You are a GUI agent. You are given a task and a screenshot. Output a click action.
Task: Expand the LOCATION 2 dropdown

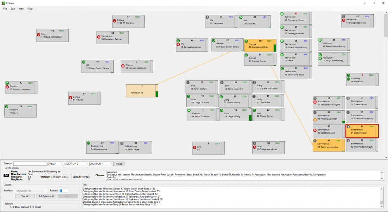tap(76, 164)
